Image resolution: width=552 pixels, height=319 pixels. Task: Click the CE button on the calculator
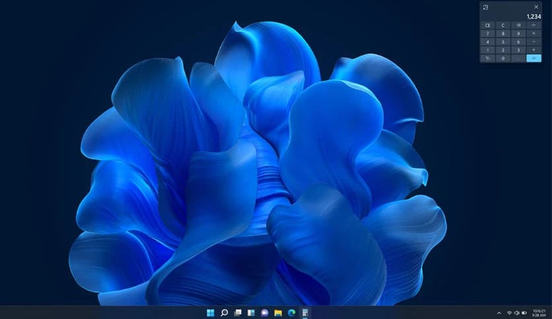point(487,25)
